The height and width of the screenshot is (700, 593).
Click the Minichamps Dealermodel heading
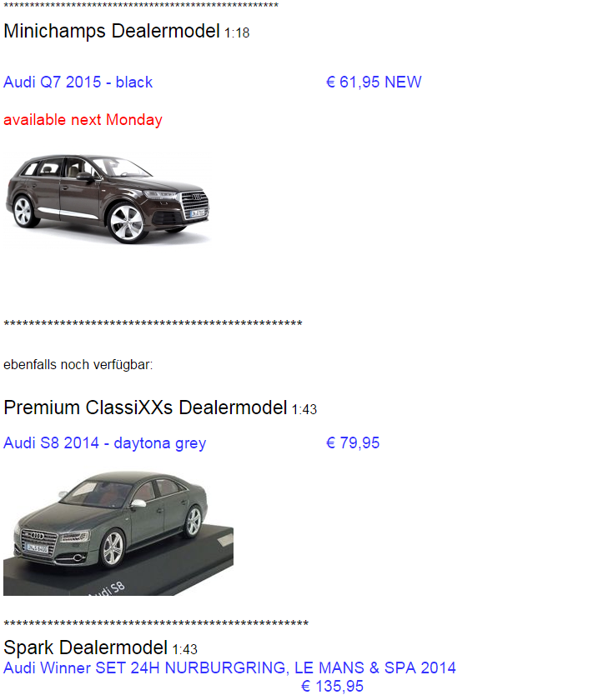112,32
